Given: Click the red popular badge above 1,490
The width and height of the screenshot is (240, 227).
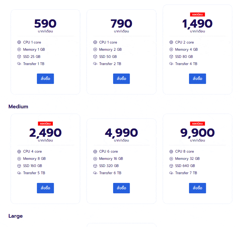Looking at the screenshot, I should click(x=197, y=14).
